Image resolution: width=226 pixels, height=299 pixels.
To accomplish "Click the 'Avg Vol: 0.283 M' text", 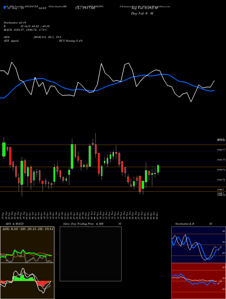I will 144,8.
